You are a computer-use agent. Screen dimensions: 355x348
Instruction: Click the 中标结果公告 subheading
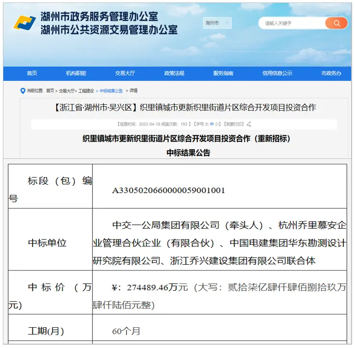click(x=189, y=153)
